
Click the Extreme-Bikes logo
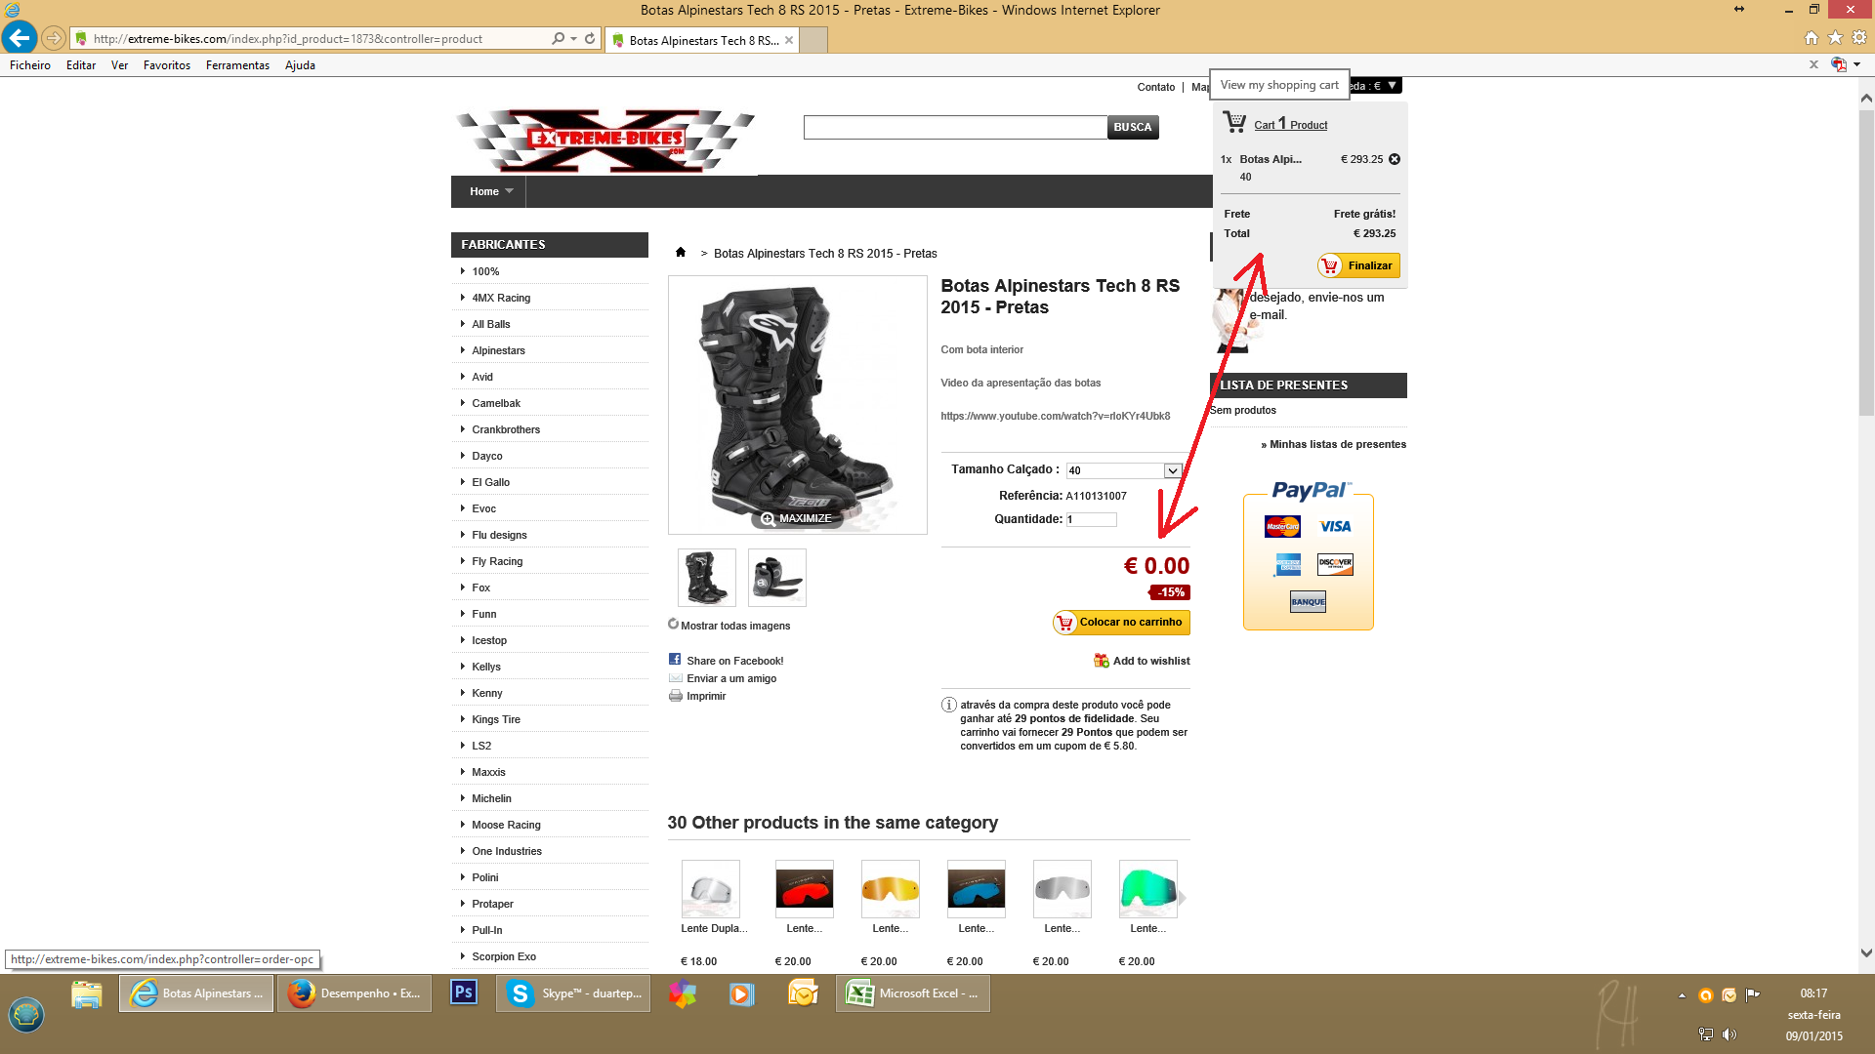click(605, 142)
